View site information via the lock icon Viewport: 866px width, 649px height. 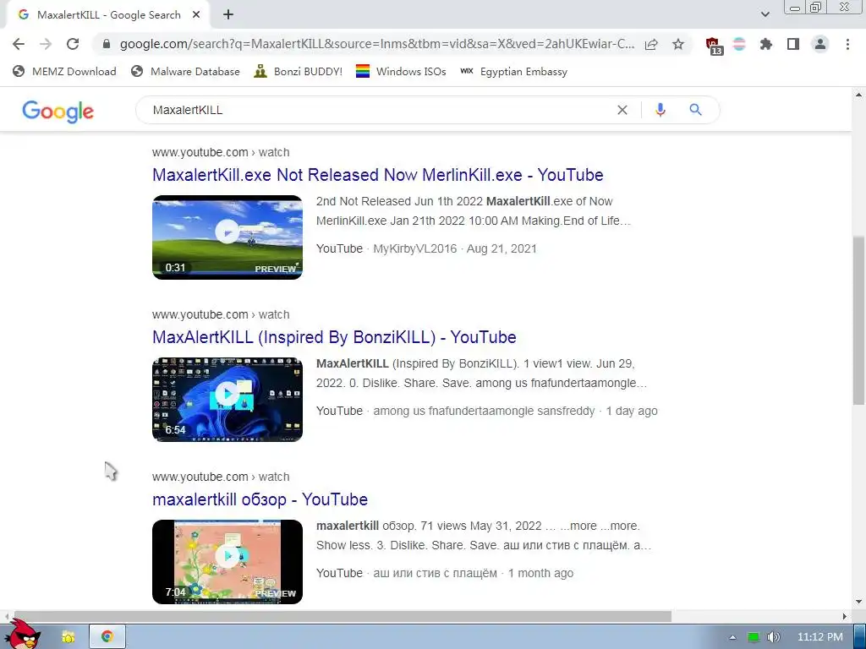pyautogui.click(x=107, y=44)
